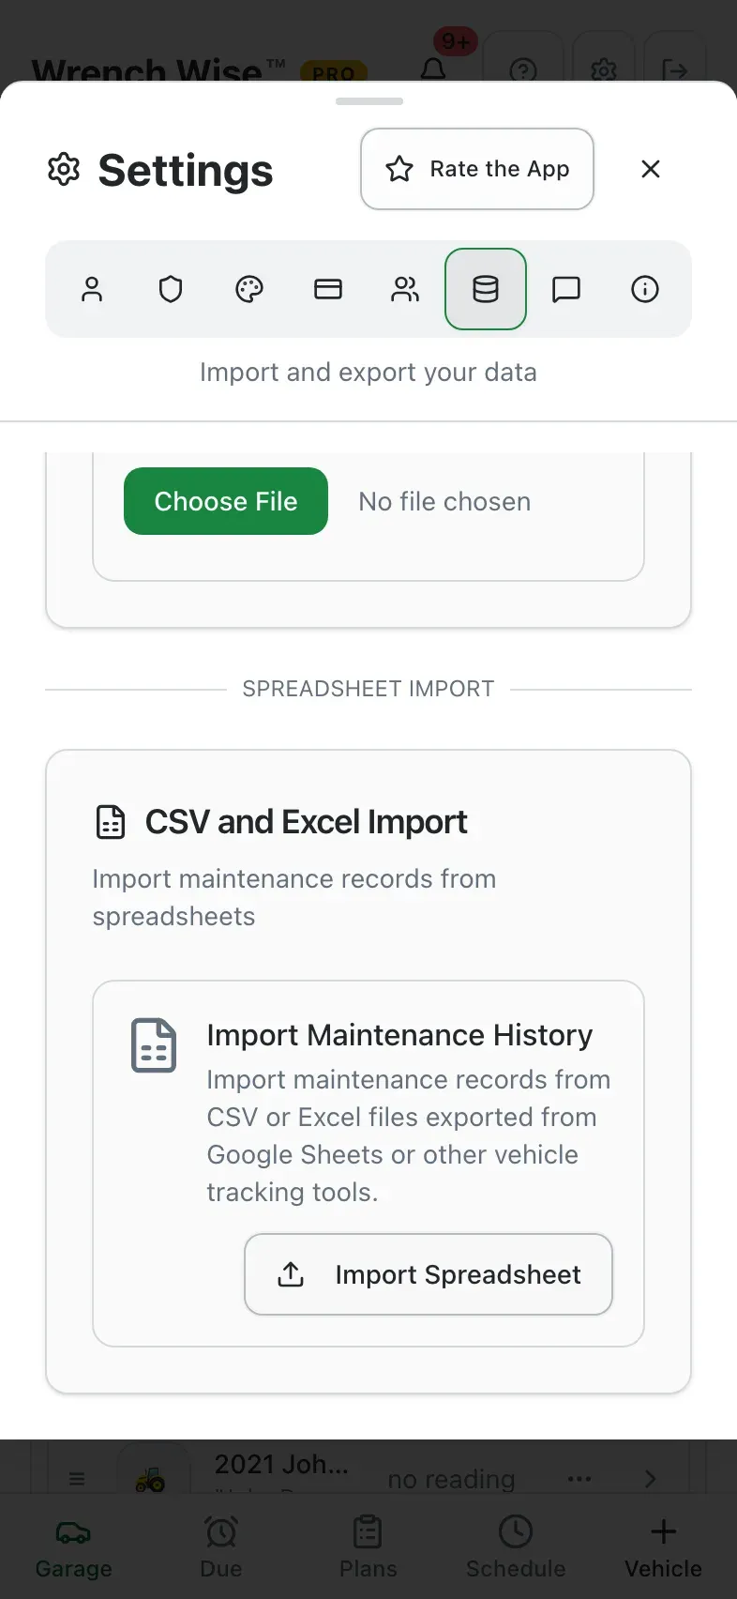
Task: Open Schedule in bottom navigation
Action: pos(516,1548)
